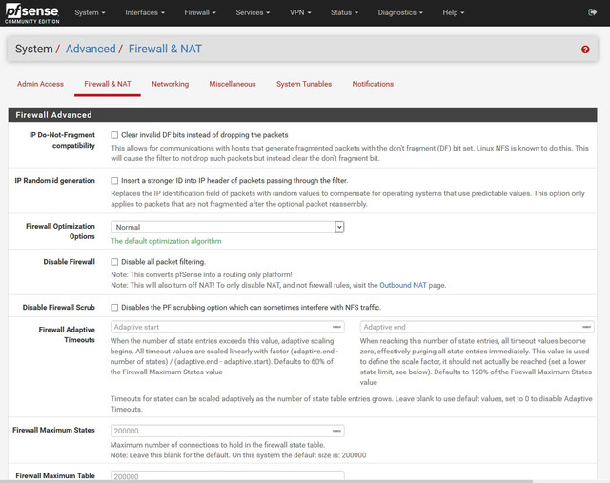Viewport: 610px width, 483px height.
Task: Switch to the Networking tab
Action: (x=170, y=84)
